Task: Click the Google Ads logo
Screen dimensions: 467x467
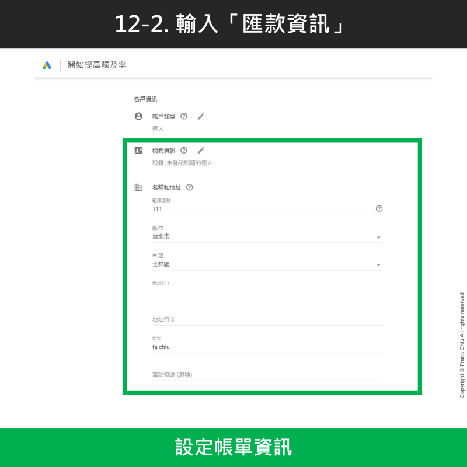Action: pos(47,65)
